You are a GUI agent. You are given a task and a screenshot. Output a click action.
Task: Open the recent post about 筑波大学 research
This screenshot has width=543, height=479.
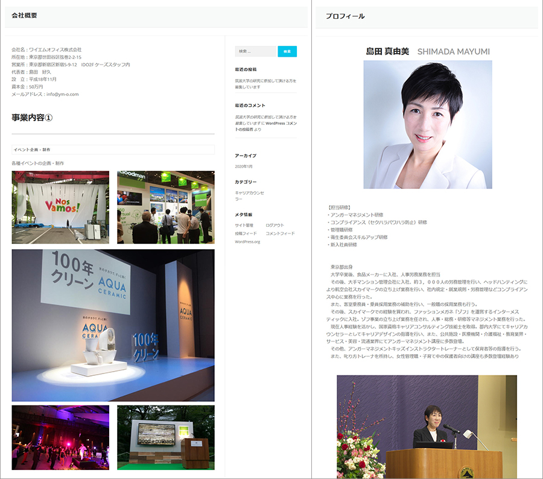[265, 83]
